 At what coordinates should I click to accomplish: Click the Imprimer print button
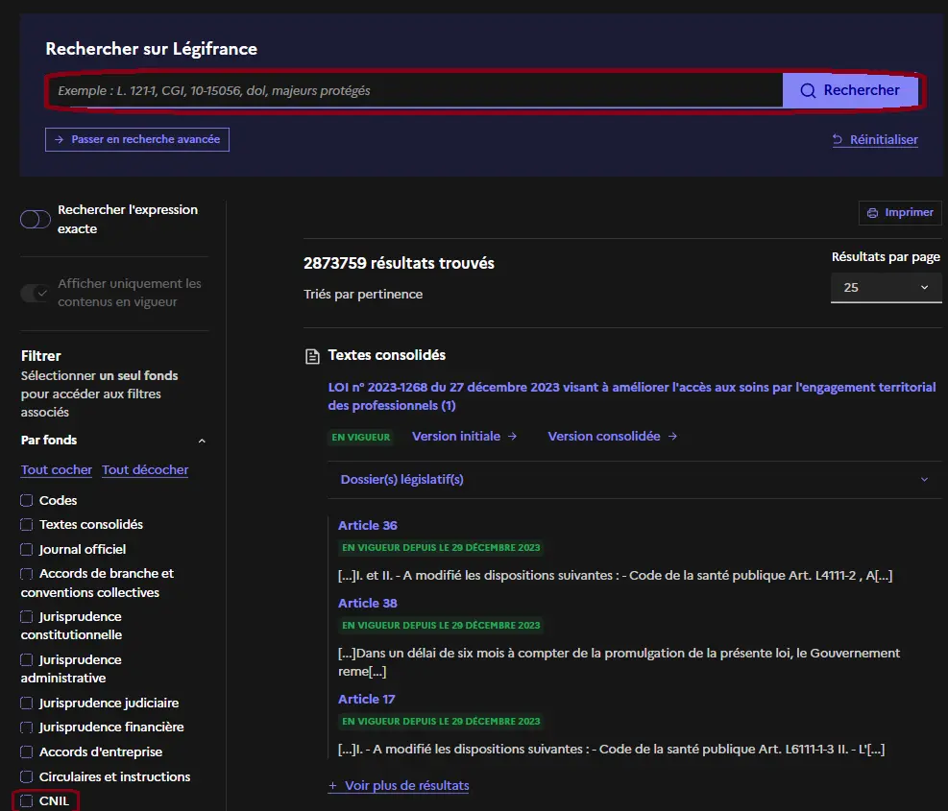coord(900,213)
